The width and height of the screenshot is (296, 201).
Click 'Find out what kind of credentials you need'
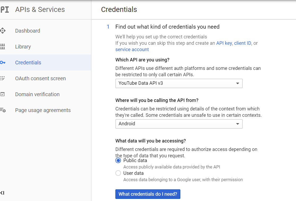tap(167, 27)
